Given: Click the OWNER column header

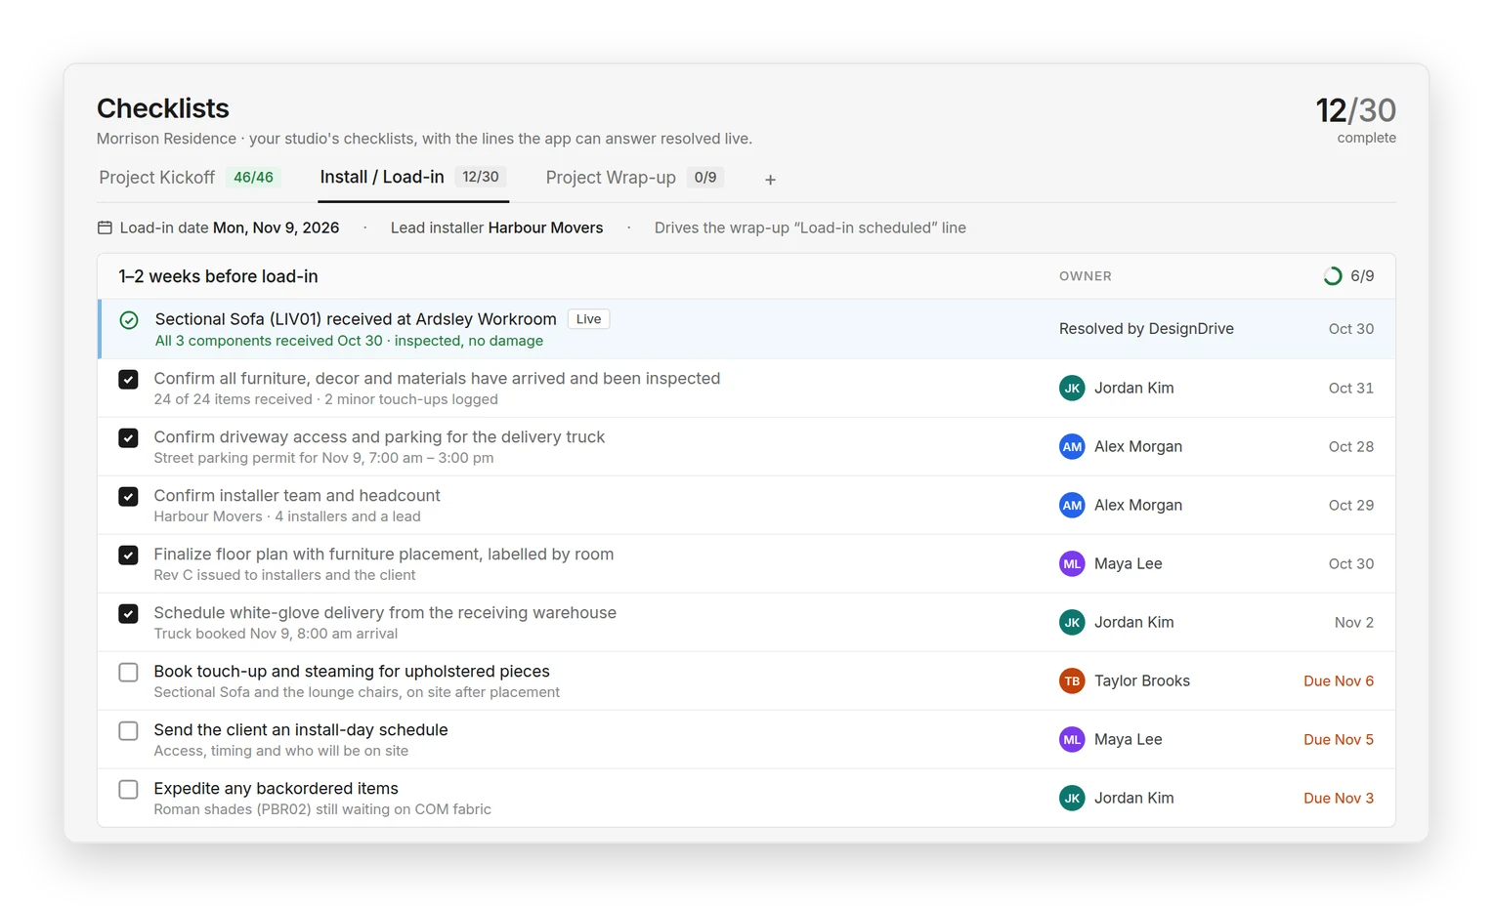Looking at the screenshot, I should pos(1086,276).
